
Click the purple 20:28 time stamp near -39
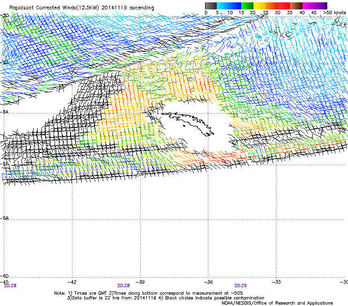pos(123,286)
